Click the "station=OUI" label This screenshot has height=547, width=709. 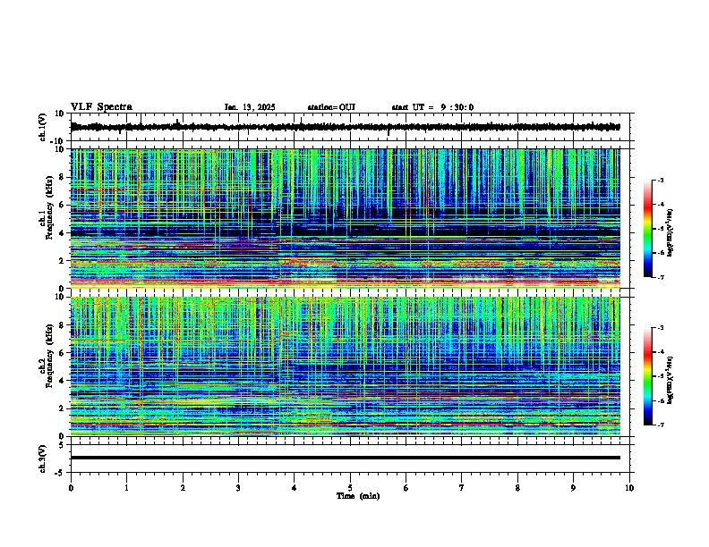click(331, 107)
